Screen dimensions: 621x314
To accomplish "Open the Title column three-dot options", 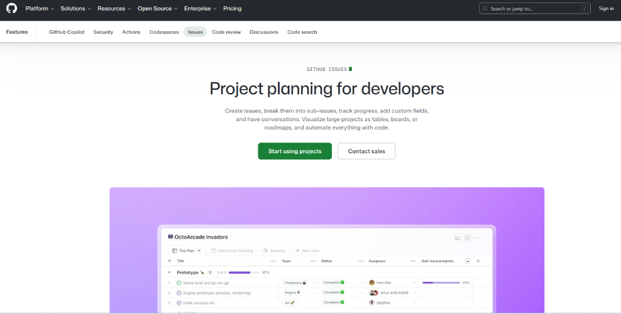I will [272, 261].
